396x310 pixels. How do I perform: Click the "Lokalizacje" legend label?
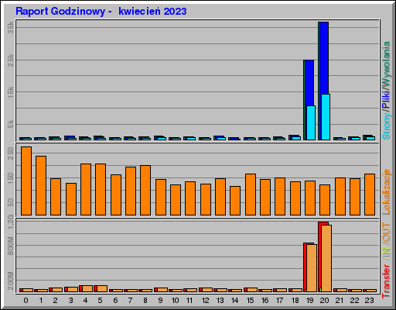pyautogui.click(x=386, y=191)
